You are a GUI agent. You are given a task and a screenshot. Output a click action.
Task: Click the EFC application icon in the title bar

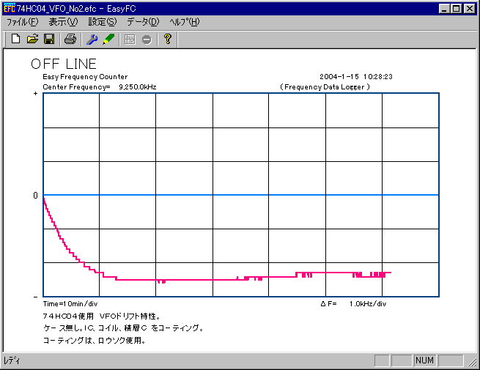point(9,8)
